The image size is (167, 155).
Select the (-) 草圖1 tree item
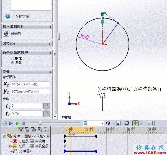tap(25, 151)
